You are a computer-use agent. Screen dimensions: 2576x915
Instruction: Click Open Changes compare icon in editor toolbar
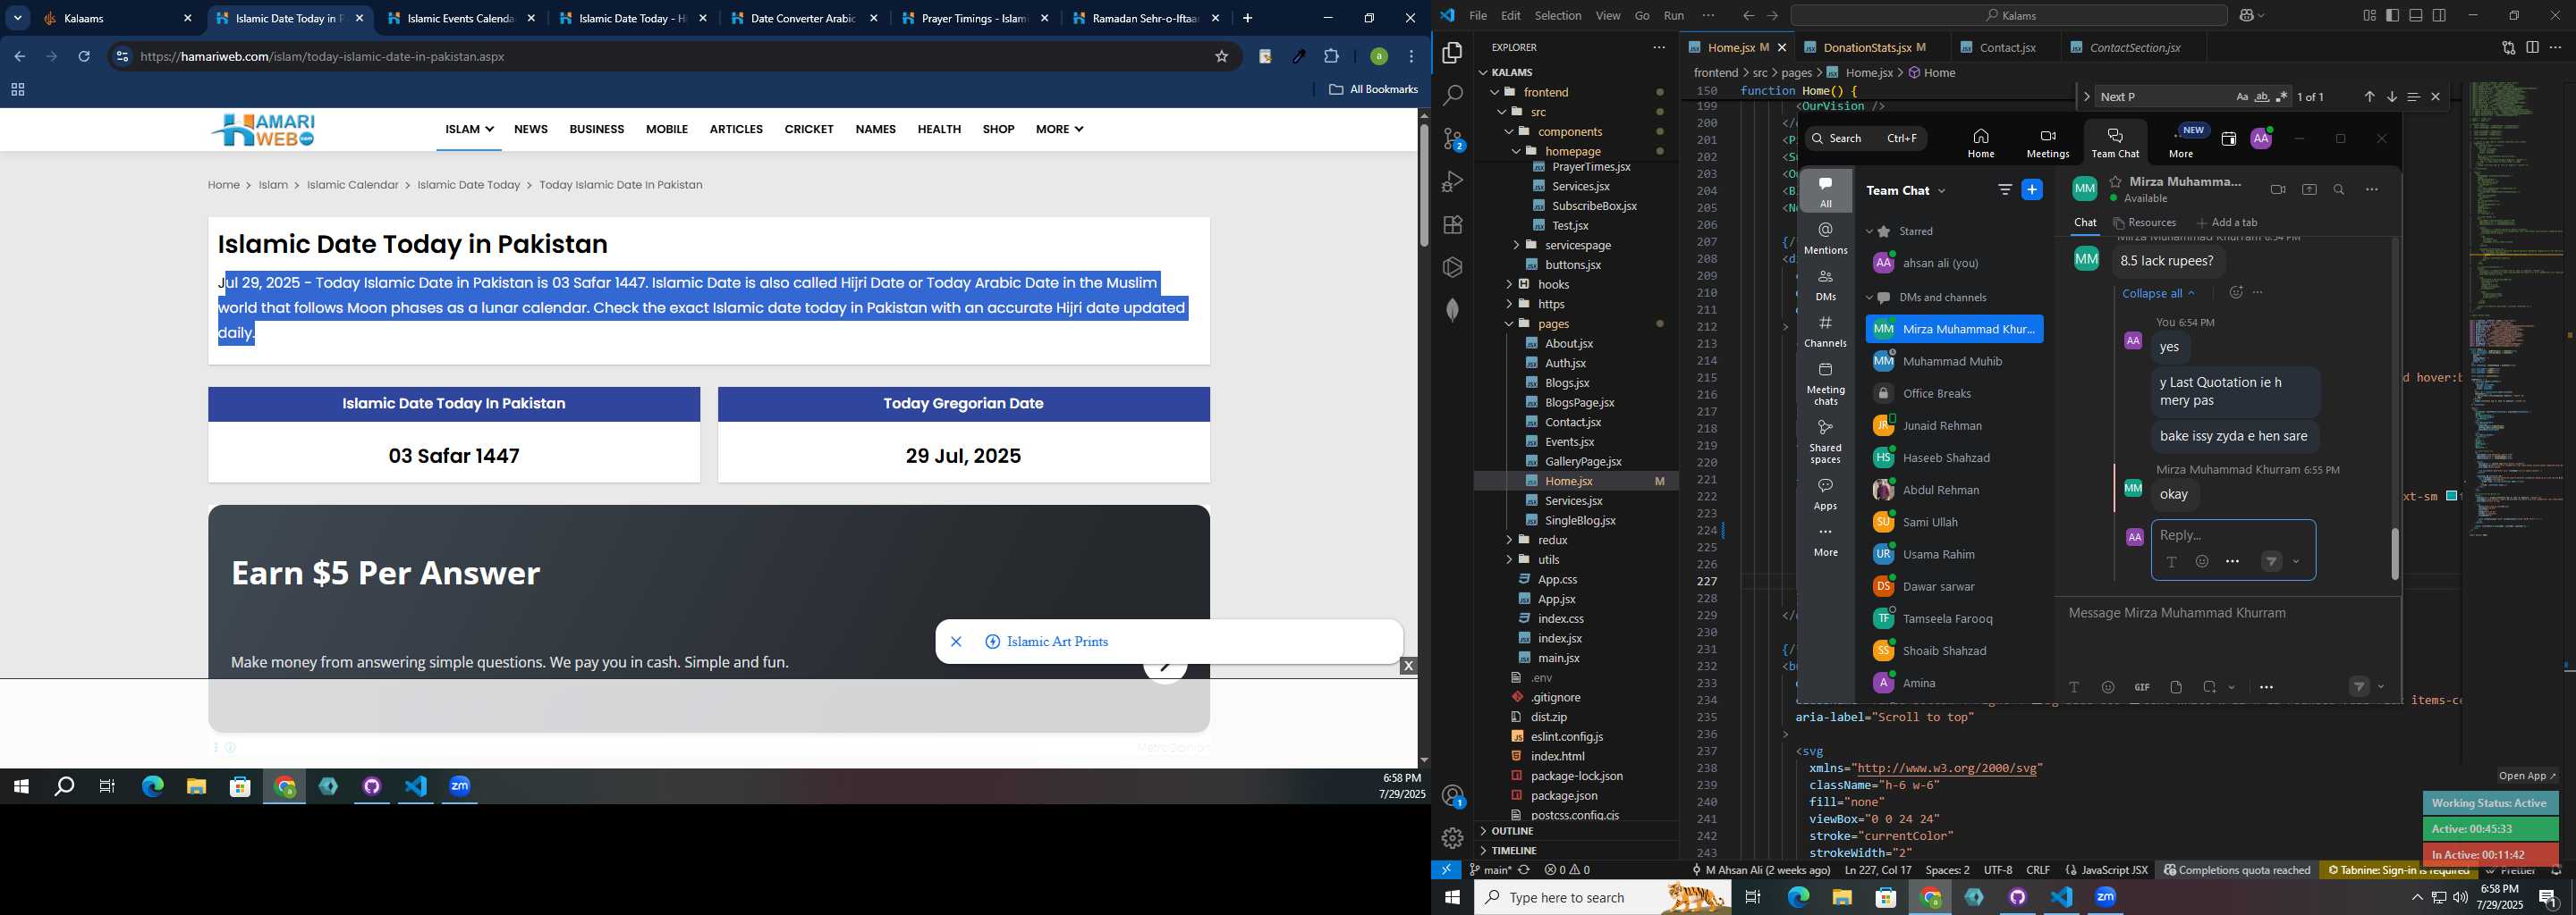(x=2508, y=47)
